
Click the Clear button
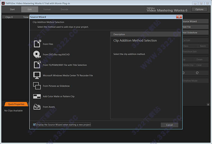[199, 65]
